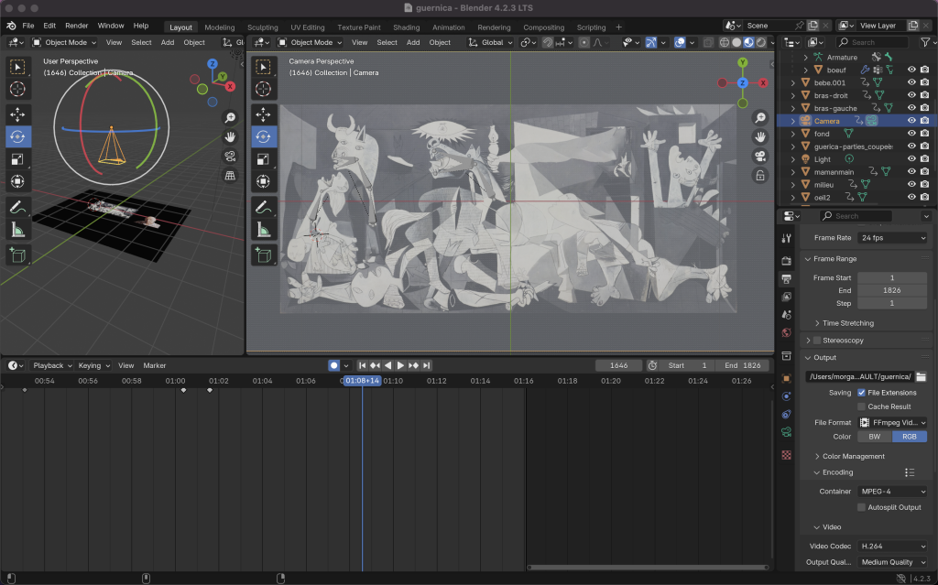Select the Select Box tool in left viewport
Viewport: 938px width, 585px height.
(17, 67)
